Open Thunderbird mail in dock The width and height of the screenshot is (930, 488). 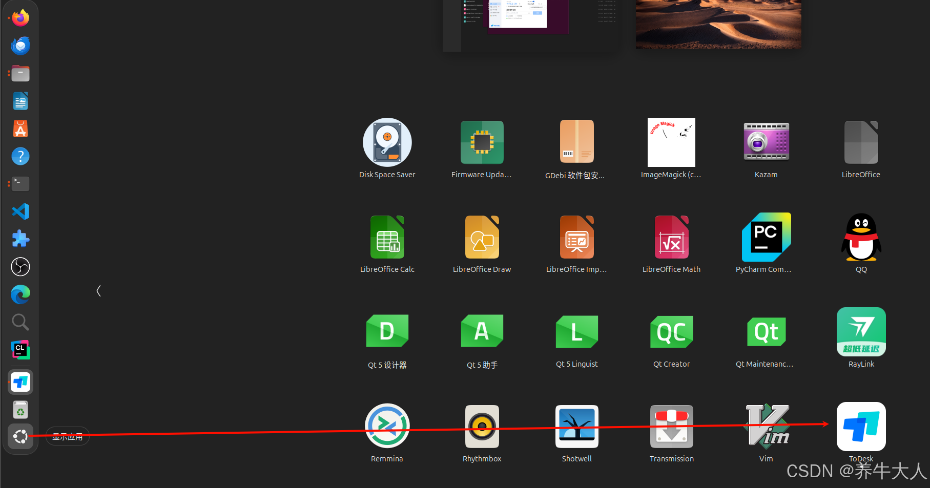pyautogui.click(x=20, y=46)
